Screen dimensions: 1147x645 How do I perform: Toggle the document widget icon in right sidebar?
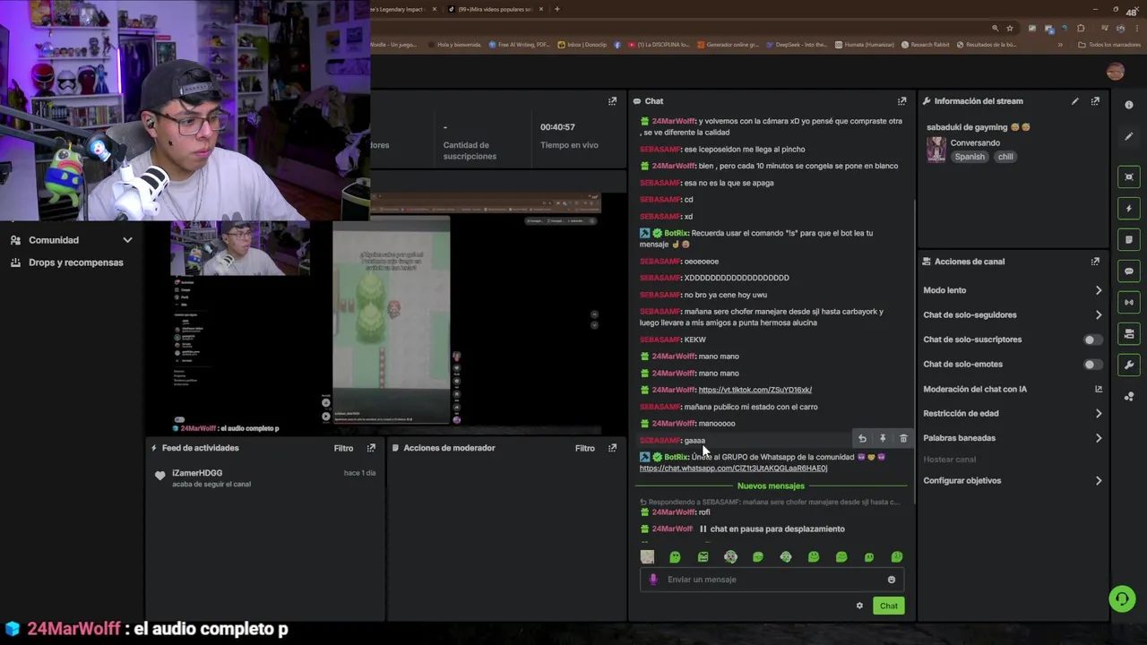click(x=1129, y=240)
